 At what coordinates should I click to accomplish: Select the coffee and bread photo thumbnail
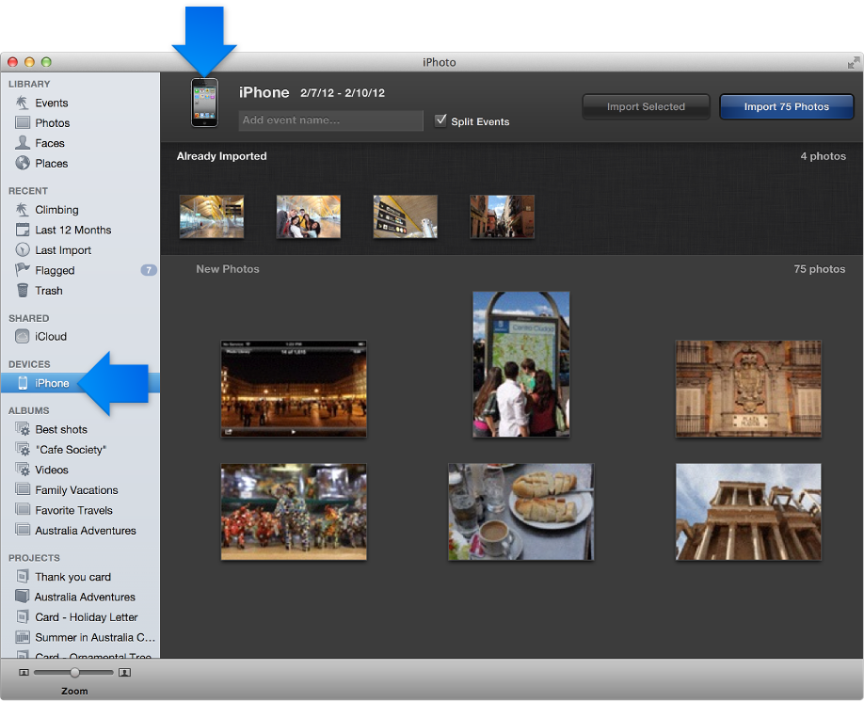[520, 512]
